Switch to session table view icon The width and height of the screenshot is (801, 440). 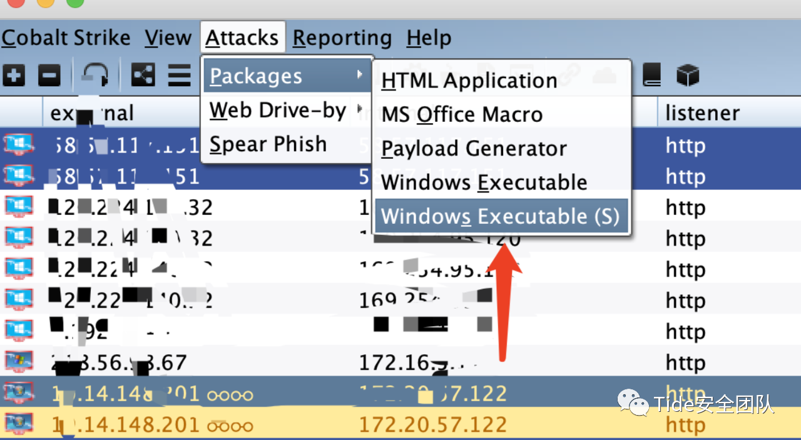click(x=179, y=76)
